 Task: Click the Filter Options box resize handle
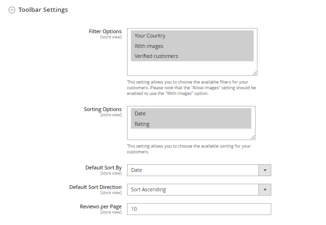255,73
